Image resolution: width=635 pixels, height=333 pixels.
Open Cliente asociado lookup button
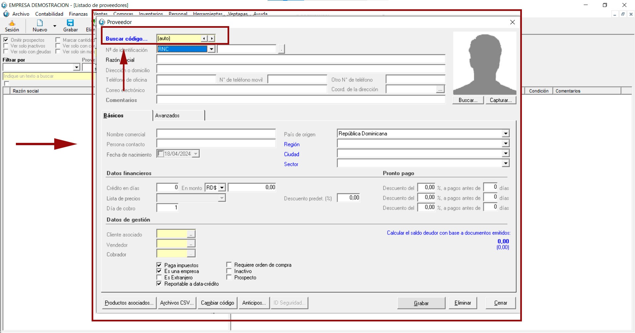(x=191, y=234)
